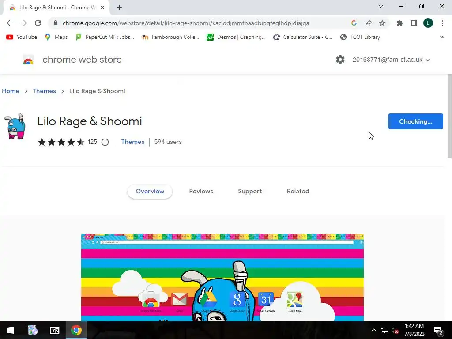Screen dimensions: 452x339
Task: Click the Checking... button
Action: tap(415, 121)
